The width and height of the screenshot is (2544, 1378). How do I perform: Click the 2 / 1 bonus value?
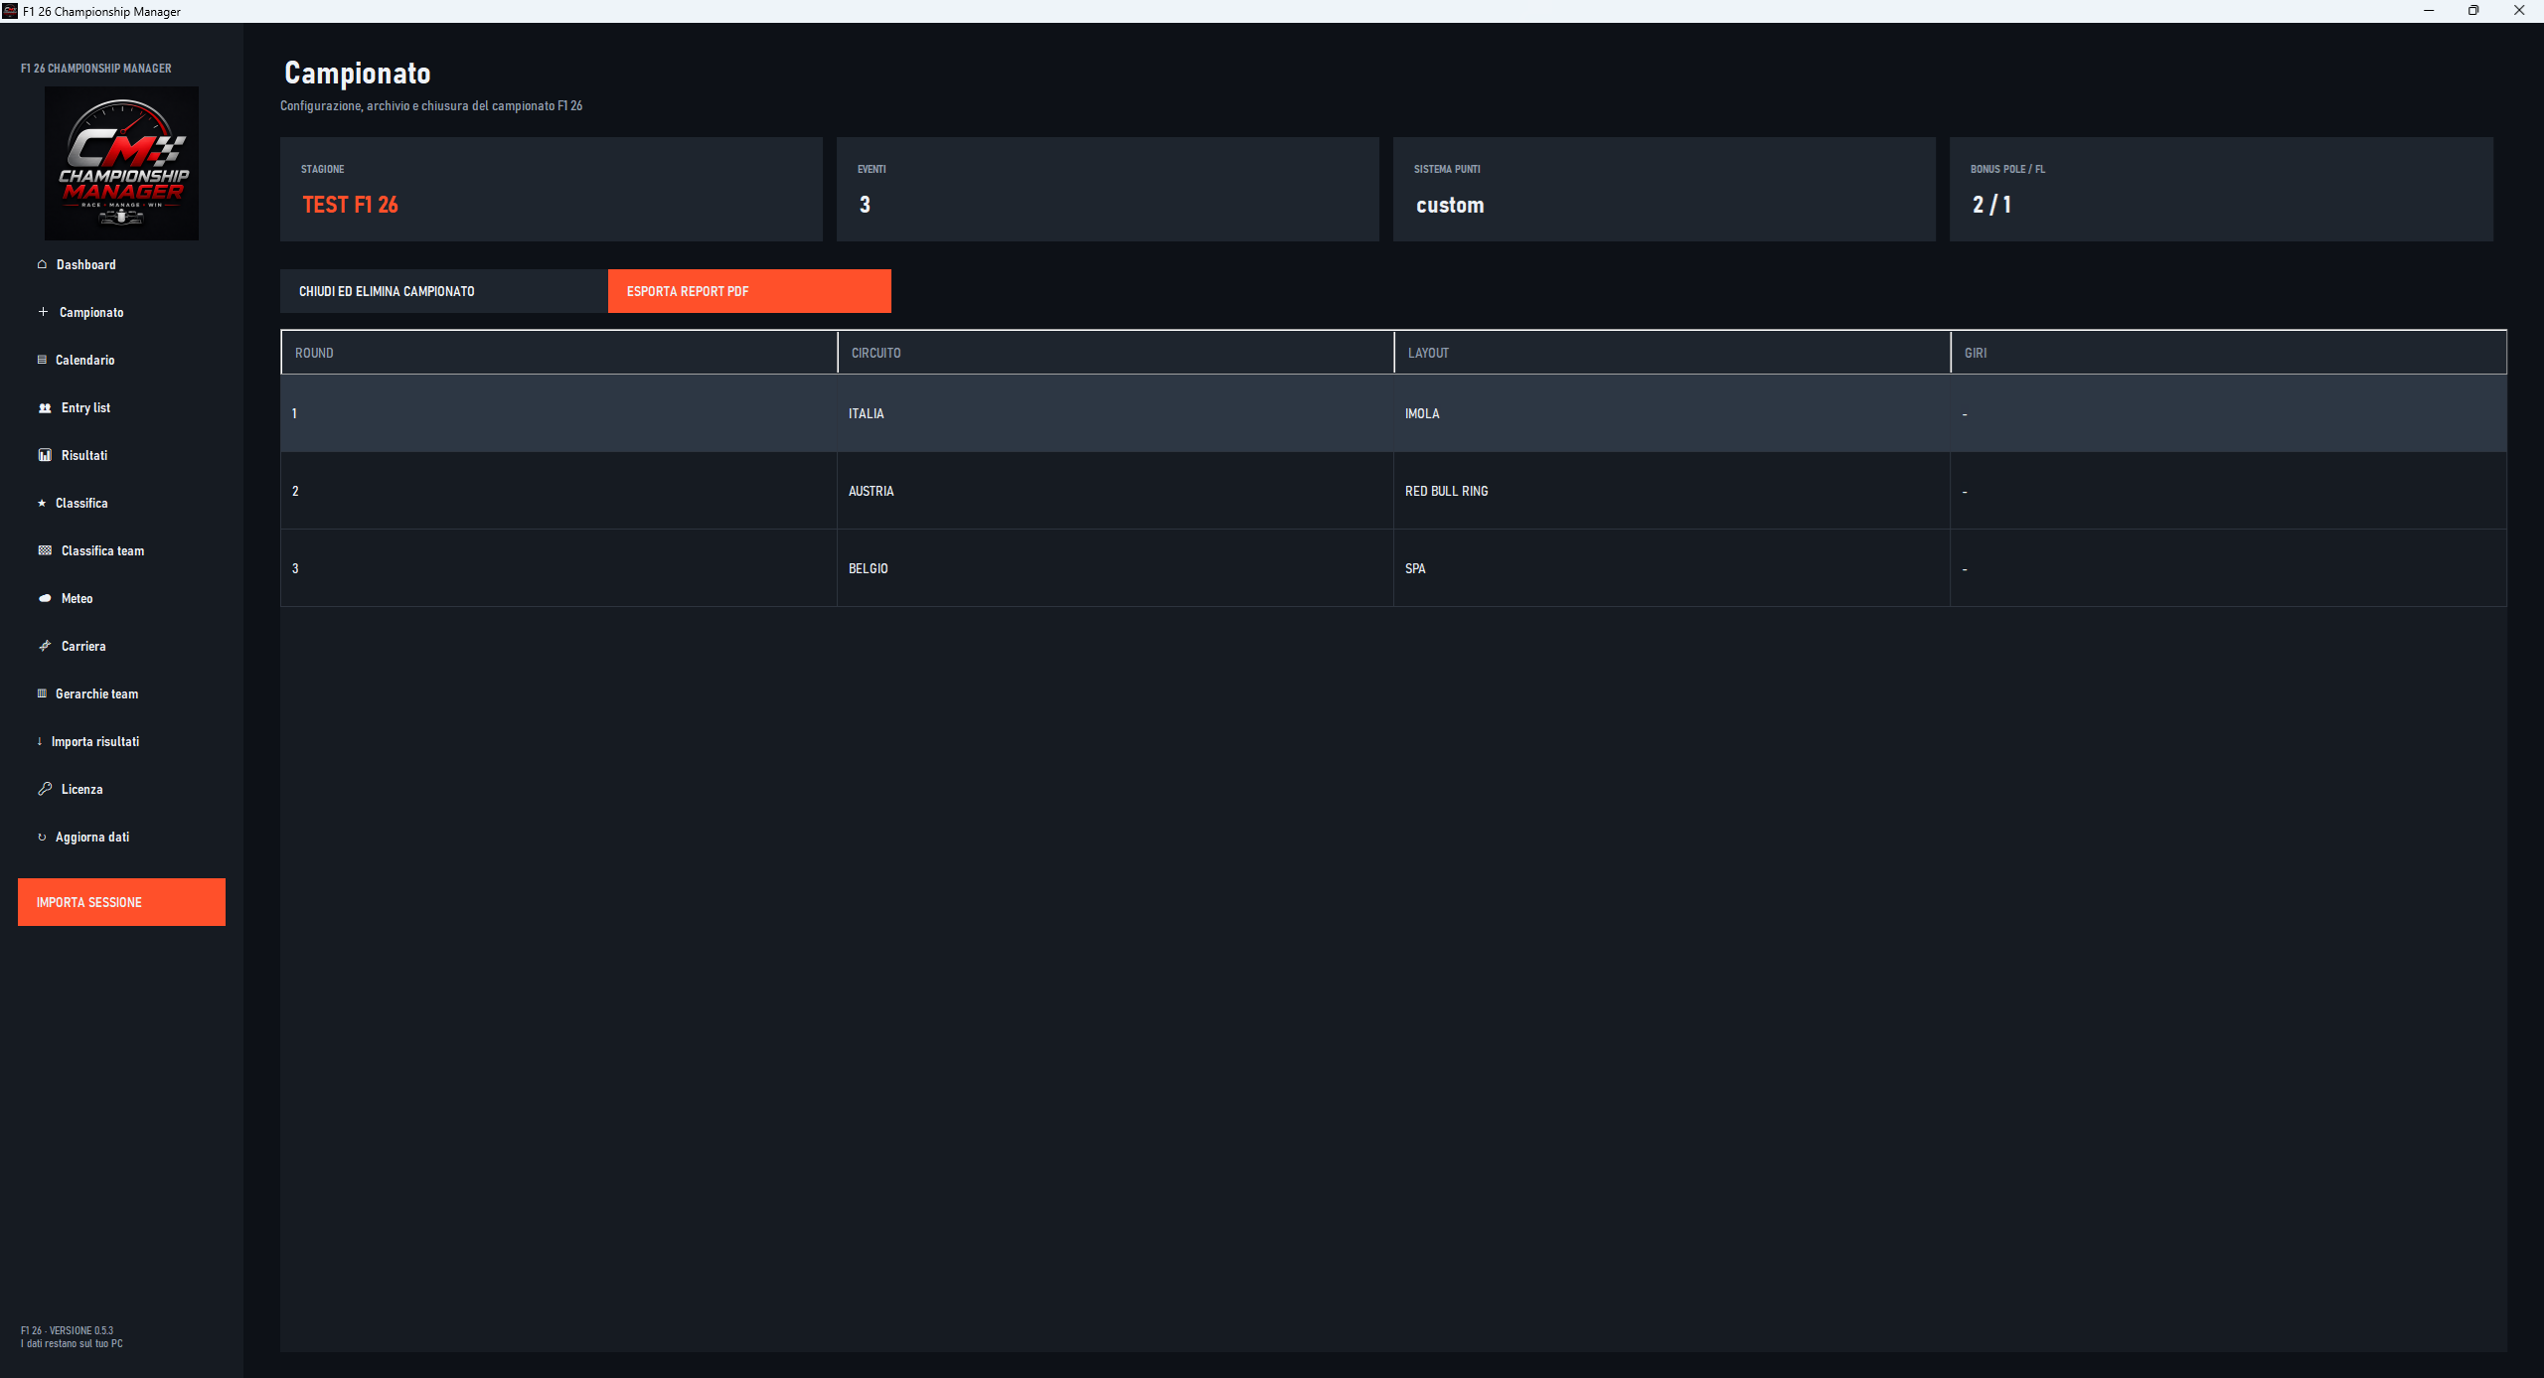(x=1991, y=205)
